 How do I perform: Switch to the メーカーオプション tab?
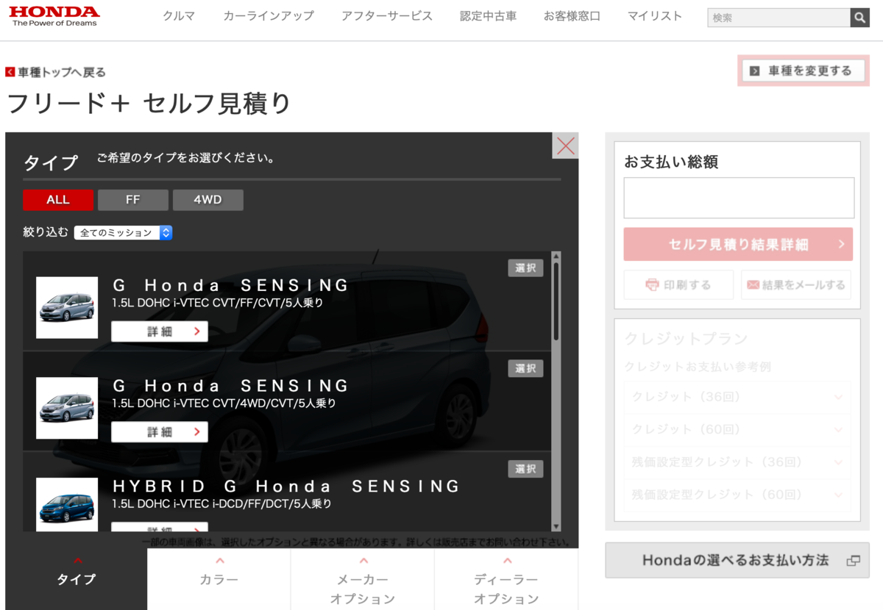coord(363,579)
